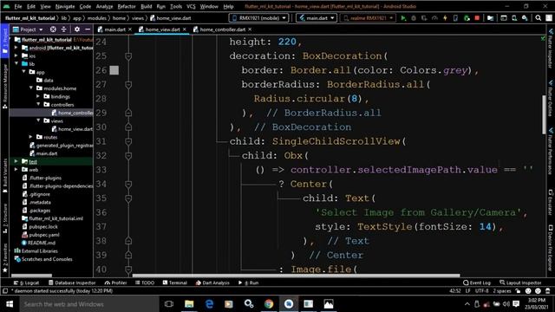Collapse the lib folder in project tree
The image size is (555, 312).
(x=16, y=63)
